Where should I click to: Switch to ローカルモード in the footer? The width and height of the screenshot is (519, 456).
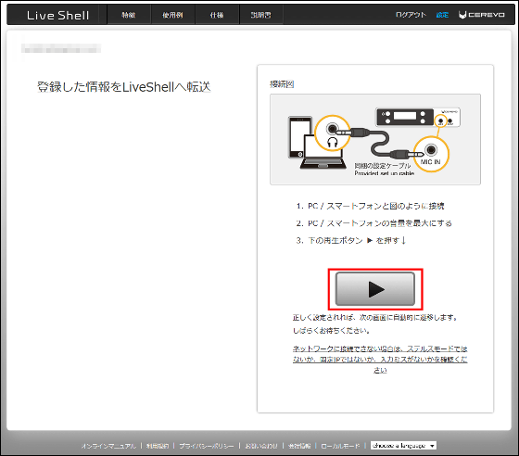point(340,446)
